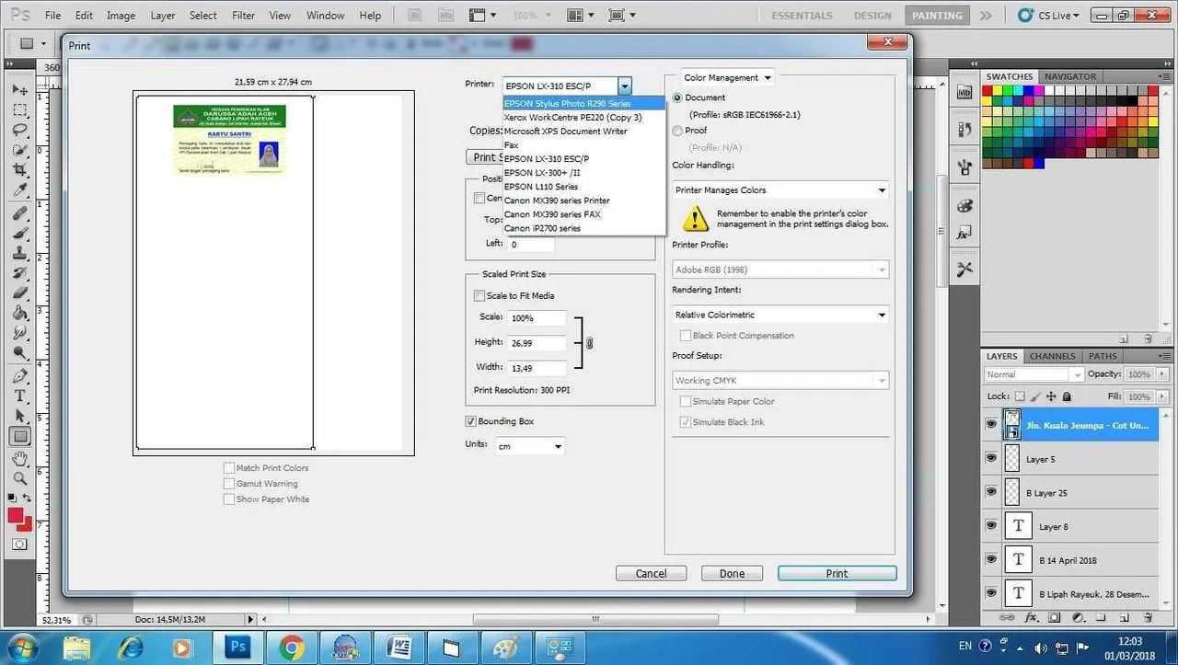The width and height of the screenshot is (1178, 665).
Task: Select the Eyedropper tool
Action: pyautogui.click(x=19, y=190)
